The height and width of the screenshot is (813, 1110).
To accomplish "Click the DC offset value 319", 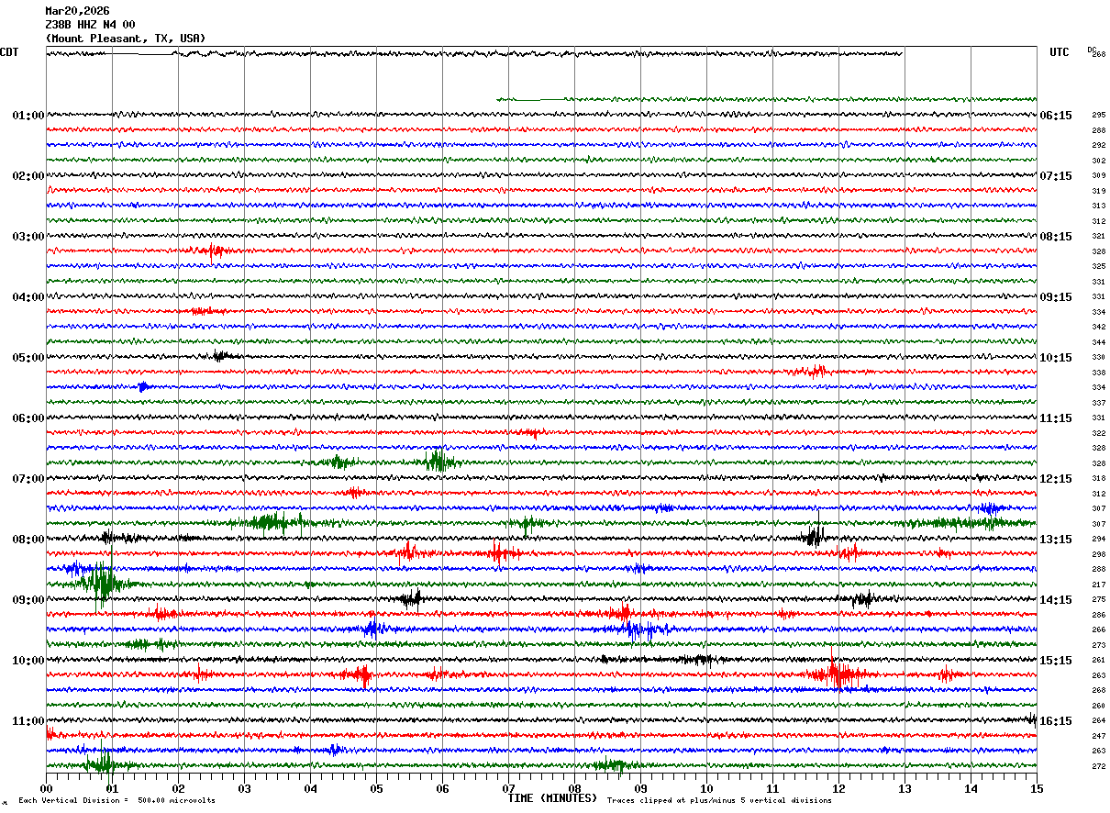I will point(1098,191).
